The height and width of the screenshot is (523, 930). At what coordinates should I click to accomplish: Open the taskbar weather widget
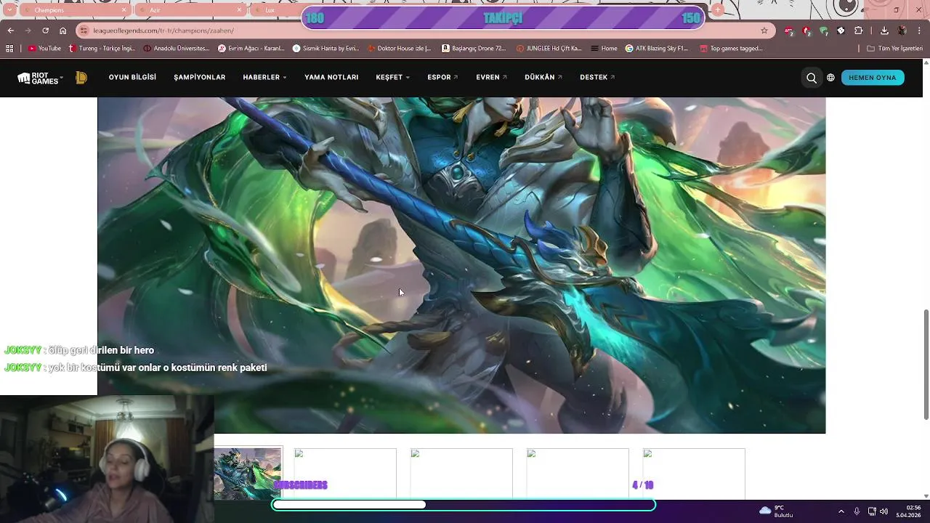click(777, 511)
